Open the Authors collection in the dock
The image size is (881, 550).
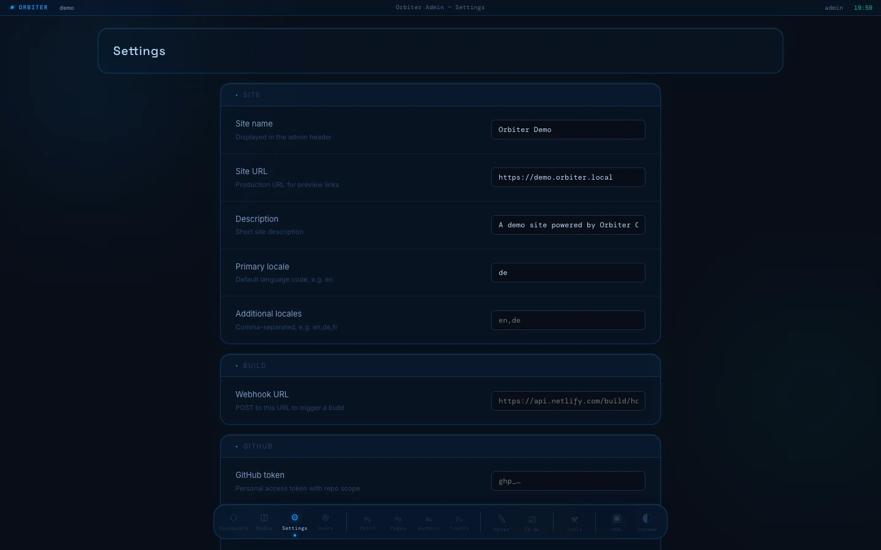click(x=429, y=522)
